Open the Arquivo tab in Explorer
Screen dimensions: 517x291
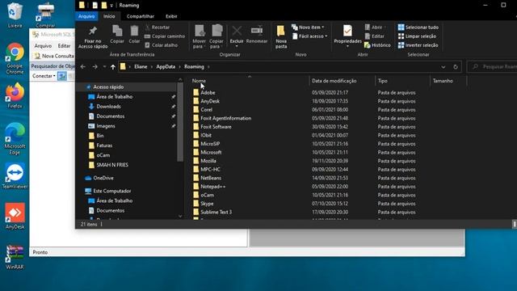86,16
